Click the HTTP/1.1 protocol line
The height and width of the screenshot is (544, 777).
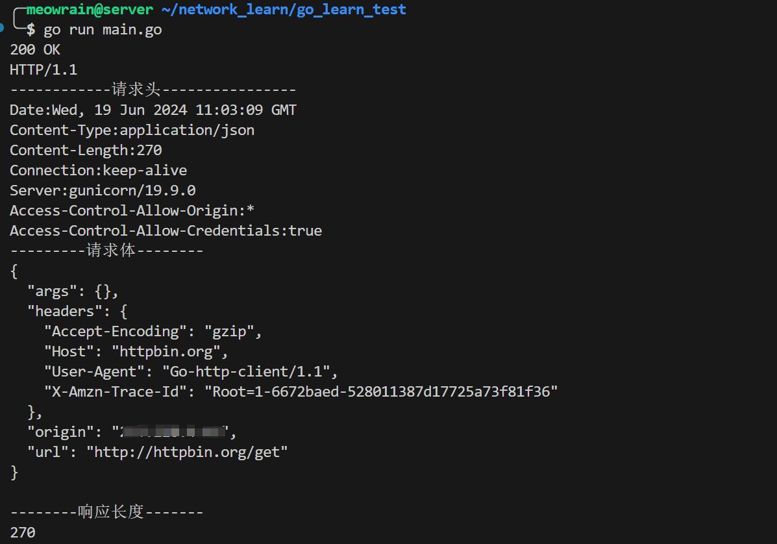point(43,70)
